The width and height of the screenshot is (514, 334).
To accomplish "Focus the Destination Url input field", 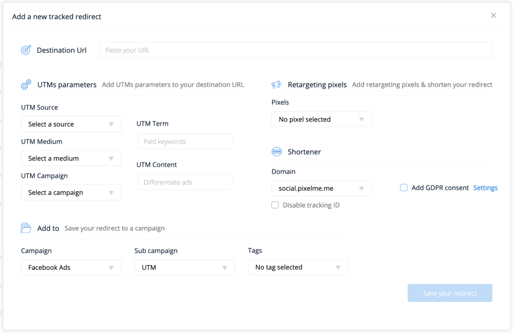I will point(296,50).
